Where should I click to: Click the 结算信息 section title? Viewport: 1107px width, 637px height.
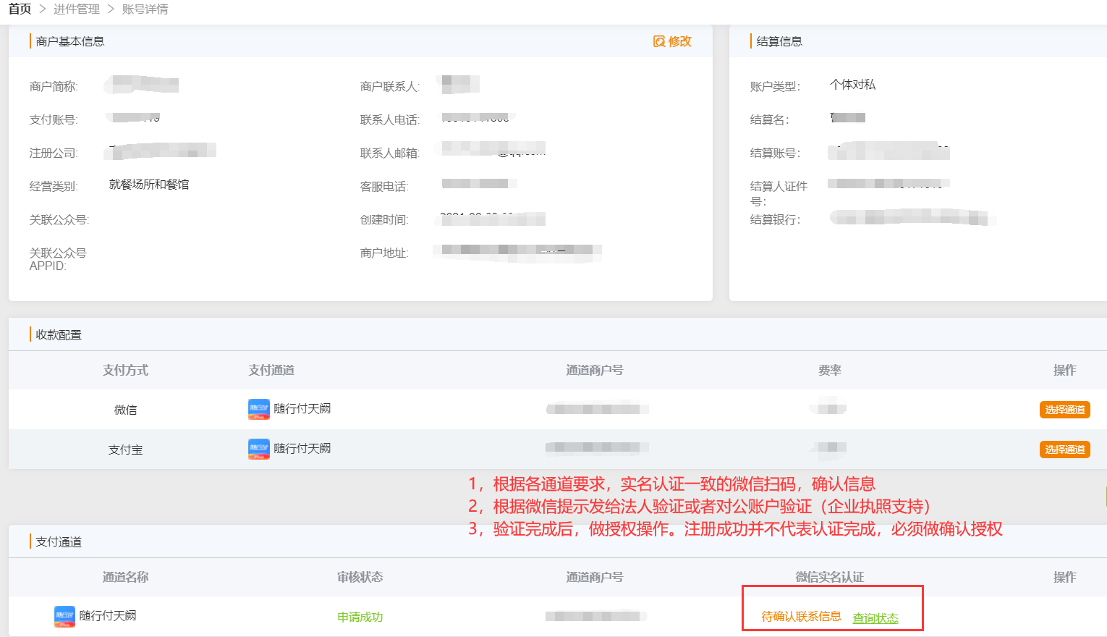click(x=779, y=41)
